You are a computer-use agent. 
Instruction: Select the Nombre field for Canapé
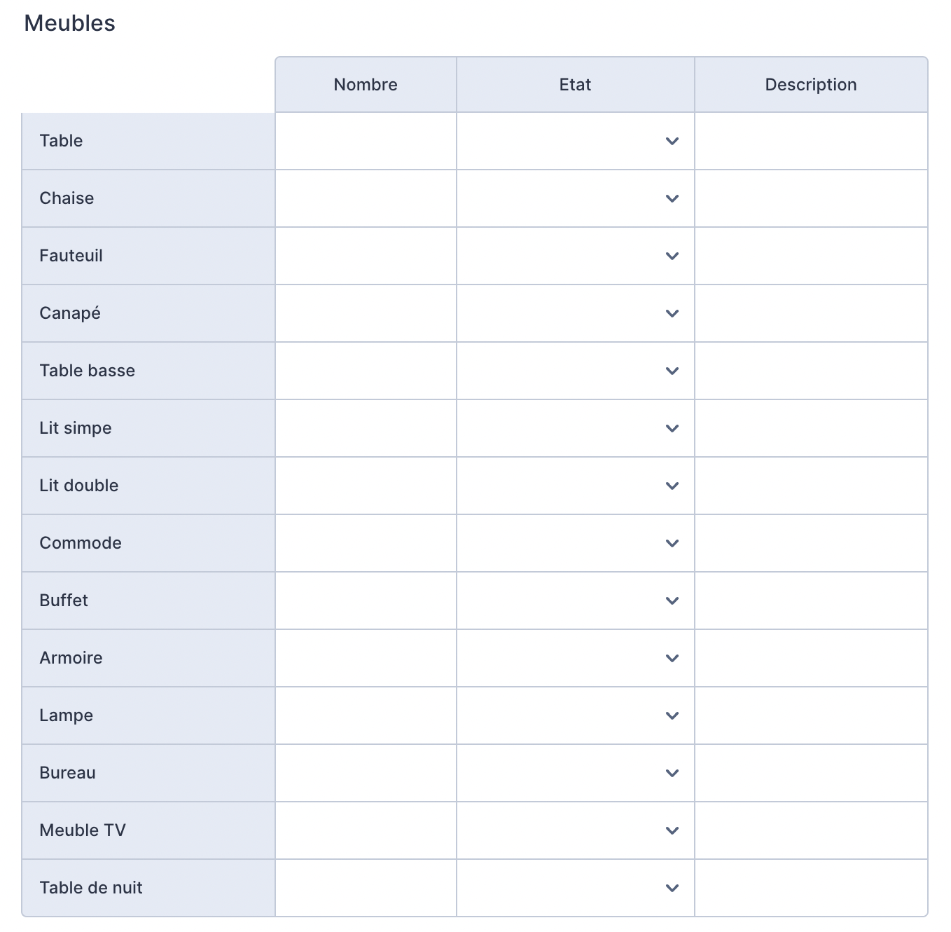click(x=366, y=313)
